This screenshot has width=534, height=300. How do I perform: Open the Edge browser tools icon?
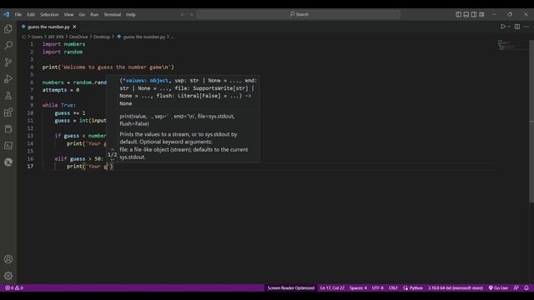8,162
